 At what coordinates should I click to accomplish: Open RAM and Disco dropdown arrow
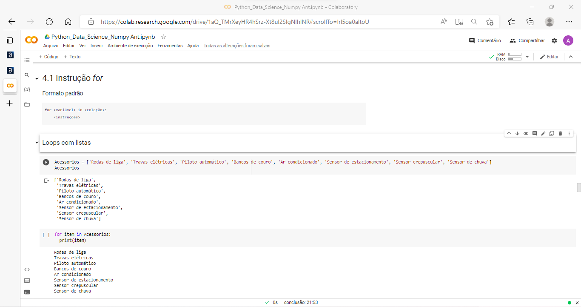point(527,57)
